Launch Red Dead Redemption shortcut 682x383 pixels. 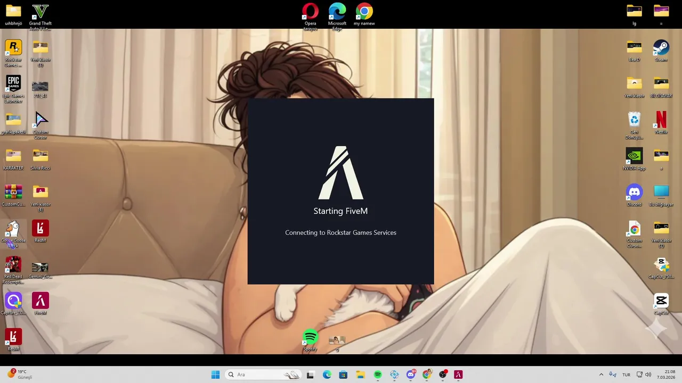pyautogui.click(x=13, y=270)
